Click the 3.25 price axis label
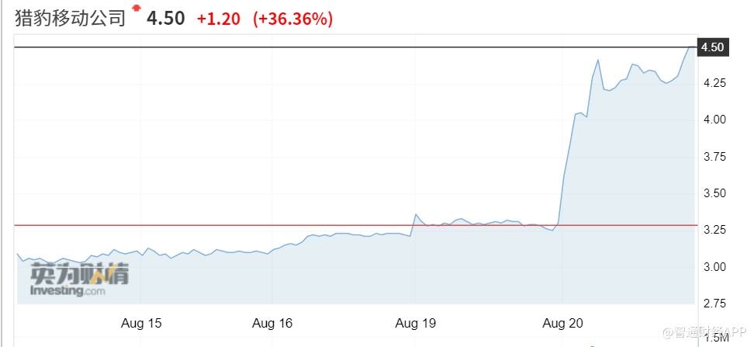Screen dimensions: 754x347 tap(713, 230)
